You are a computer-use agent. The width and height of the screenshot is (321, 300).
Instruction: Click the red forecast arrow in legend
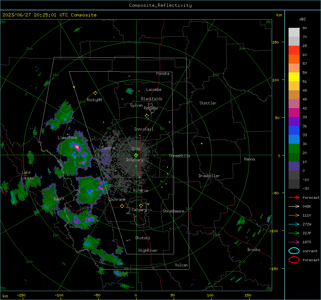(x=294, y=197)
